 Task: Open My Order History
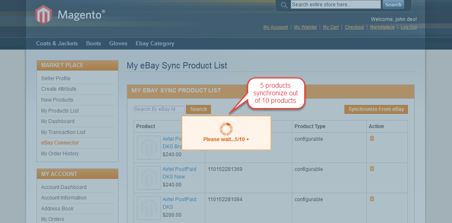tap(60, 154)
